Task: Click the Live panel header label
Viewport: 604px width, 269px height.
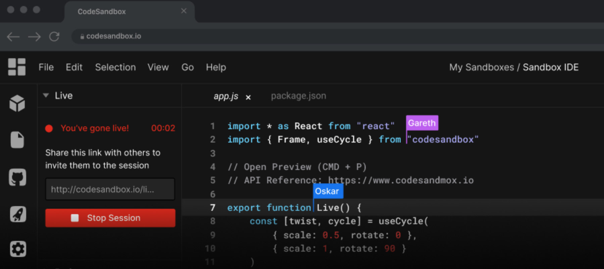Action: click(x=64, y=96)
